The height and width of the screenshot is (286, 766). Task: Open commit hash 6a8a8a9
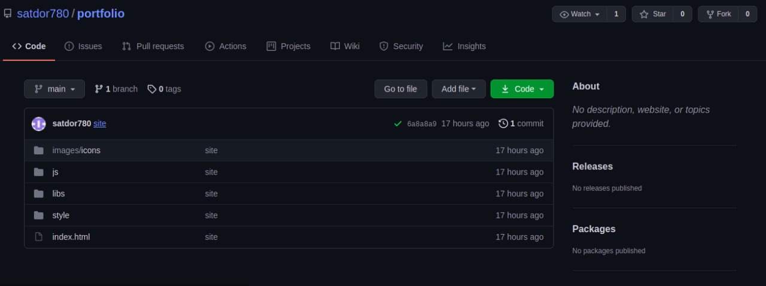pyautogui.click(x=422, y=124)
